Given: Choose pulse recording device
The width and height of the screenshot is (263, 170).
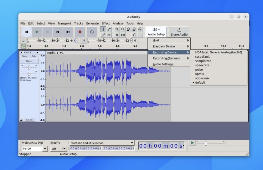Looking at the screenshot, I should [x=219, y=70].
